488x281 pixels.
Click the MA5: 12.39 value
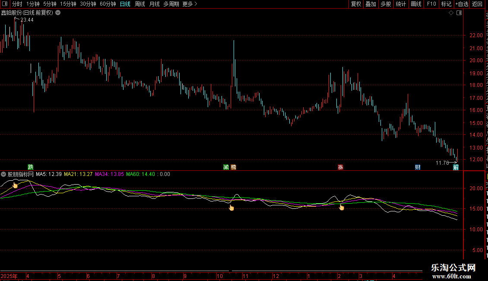(x=48, y=174)
